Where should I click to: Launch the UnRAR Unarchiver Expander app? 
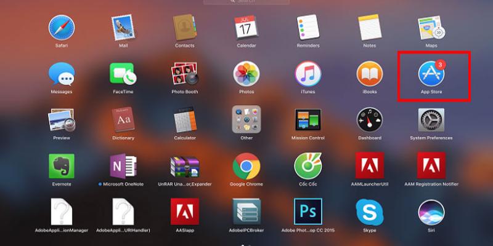tap(185, 167)
